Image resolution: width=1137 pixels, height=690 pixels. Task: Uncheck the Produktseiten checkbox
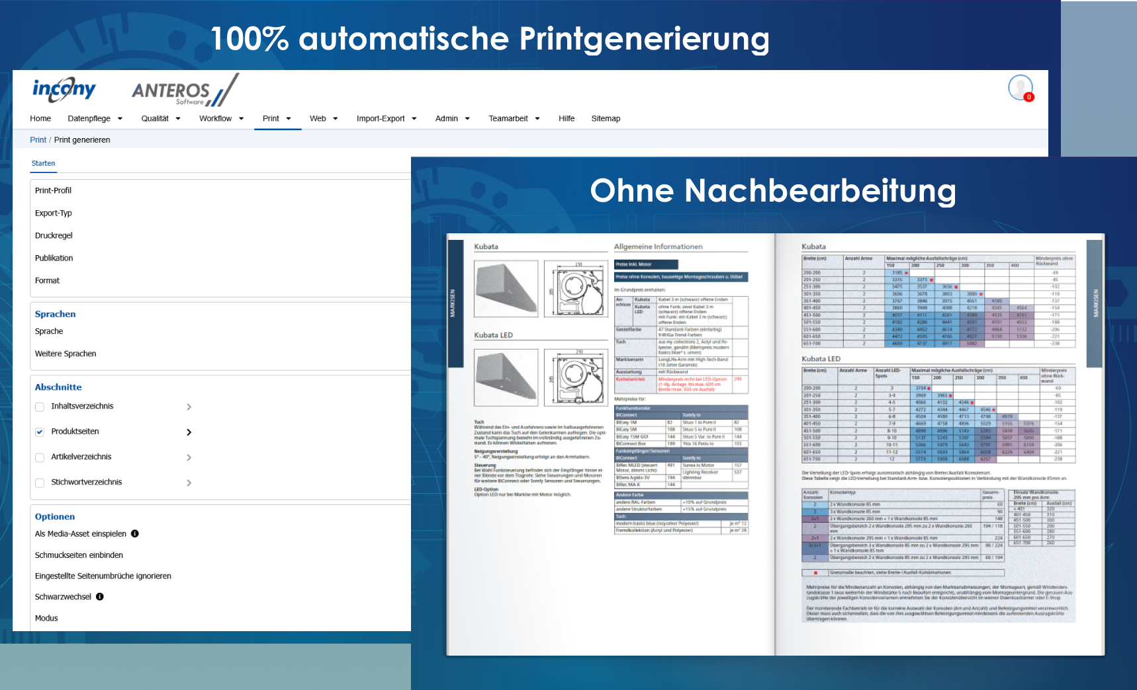point(40,432)
